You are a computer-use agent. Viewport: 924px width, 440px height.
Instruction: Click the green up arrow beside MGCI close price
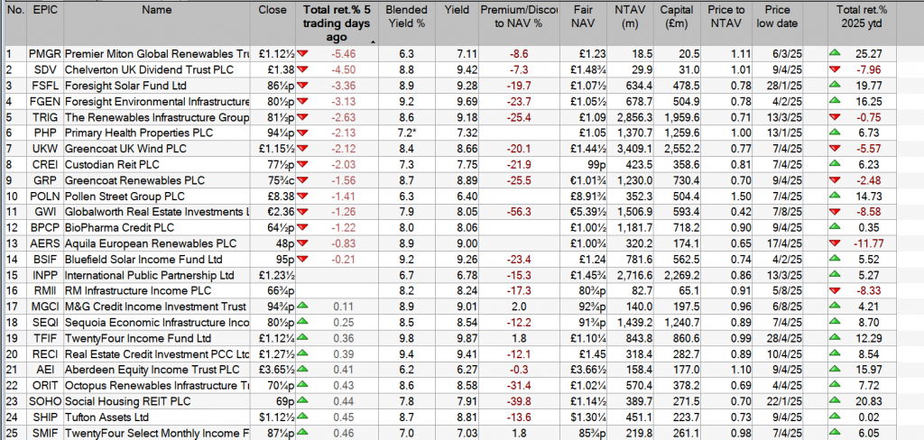pyautogui.click(x=302, y=307)
